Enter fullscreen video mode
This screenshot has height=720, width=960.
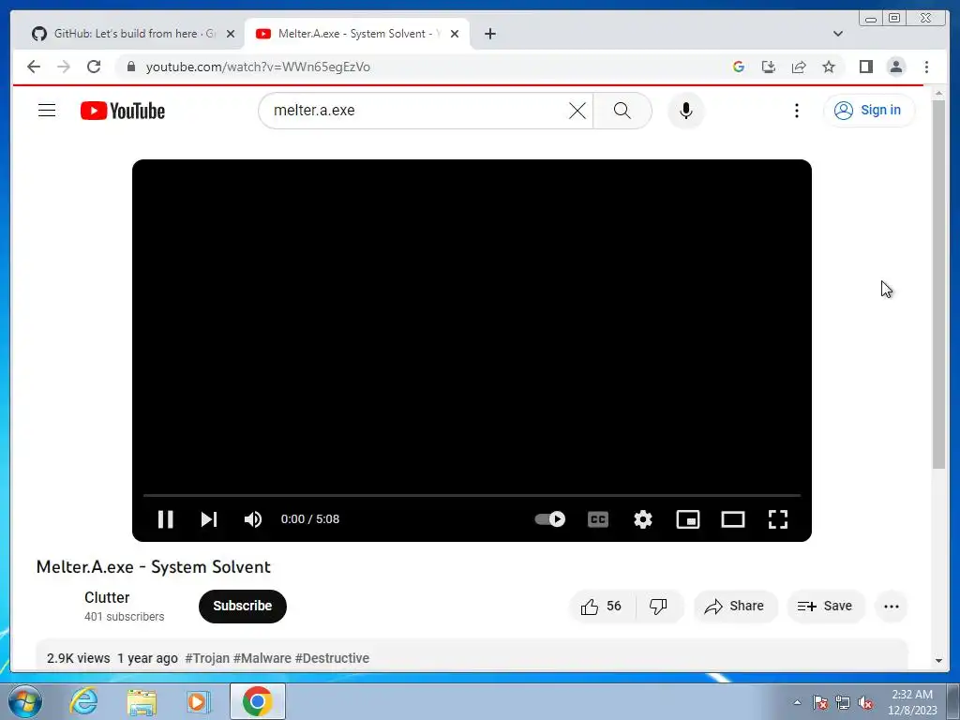777,519
